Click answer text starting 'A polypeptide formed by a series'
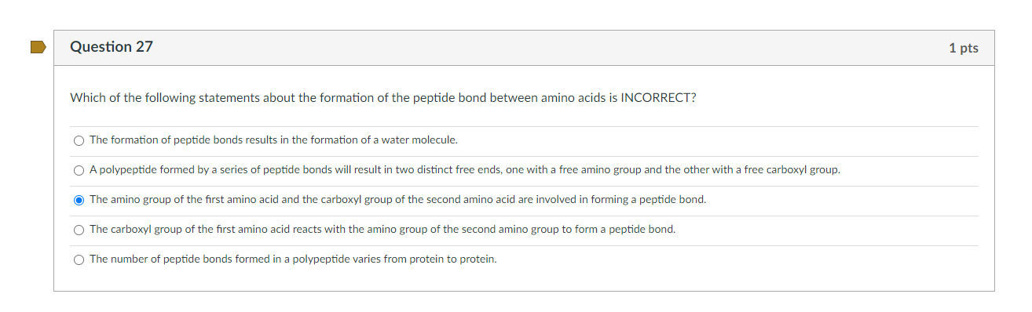Image resolution: width=1032 pixels, height=312 pixels. (465, 170)
